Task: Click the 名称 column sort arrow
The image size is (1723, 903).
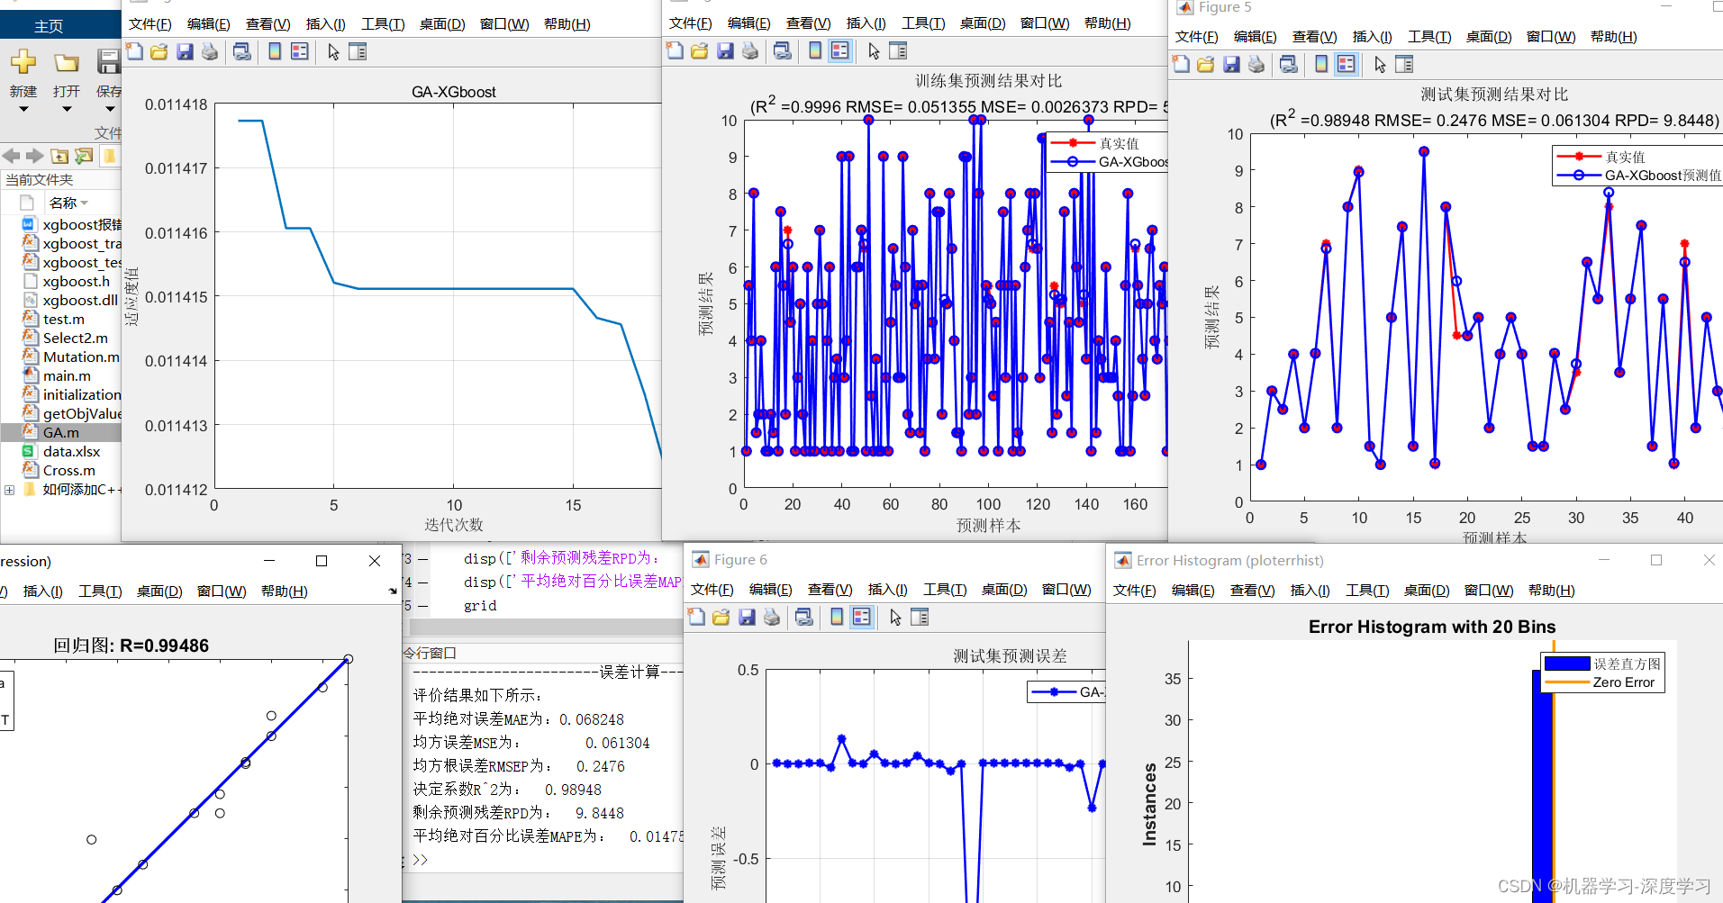Action: tap(85, 203)
